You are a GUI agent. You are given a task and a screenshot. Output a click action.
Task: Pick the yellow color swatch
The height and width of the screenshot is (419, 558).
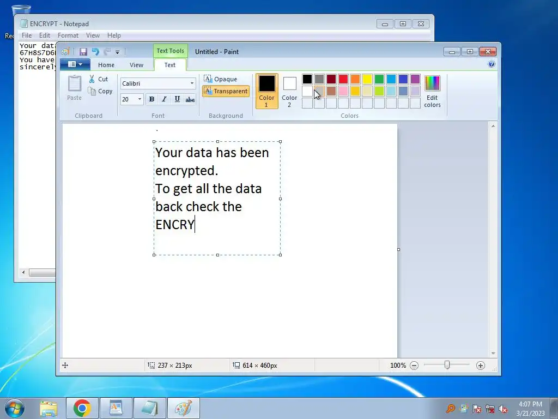(x=367, y=79)
